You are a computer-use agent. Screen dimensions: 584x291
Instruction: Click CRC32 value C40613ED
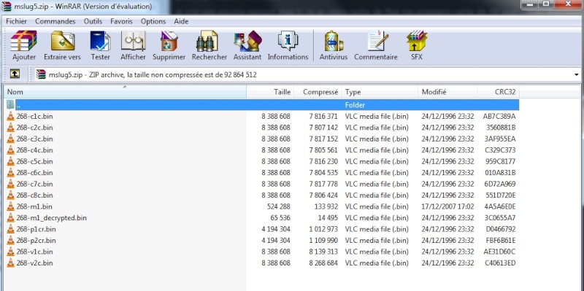(x=500, y=263)
